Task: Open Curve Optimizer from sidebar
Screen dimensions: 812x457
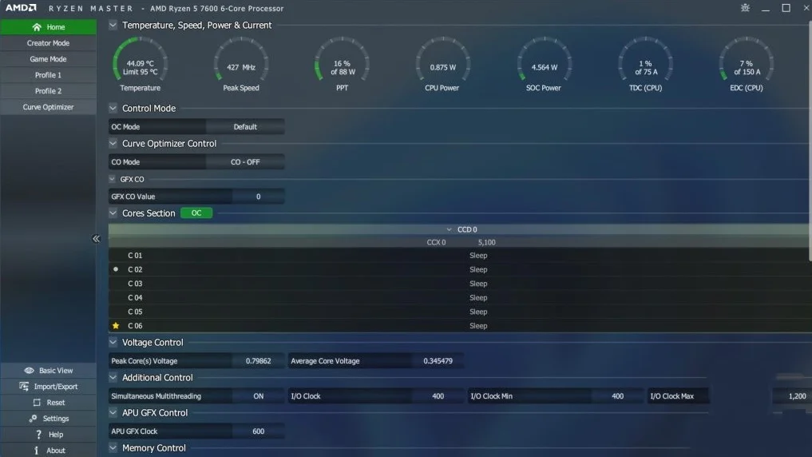Action: tap(48, 107)
